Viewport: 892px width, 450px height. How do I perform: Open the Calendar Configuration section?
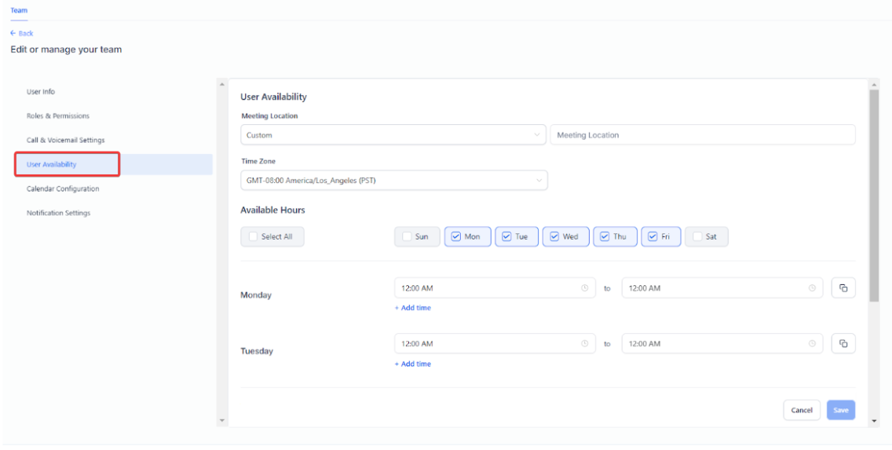tap(62, 188)
